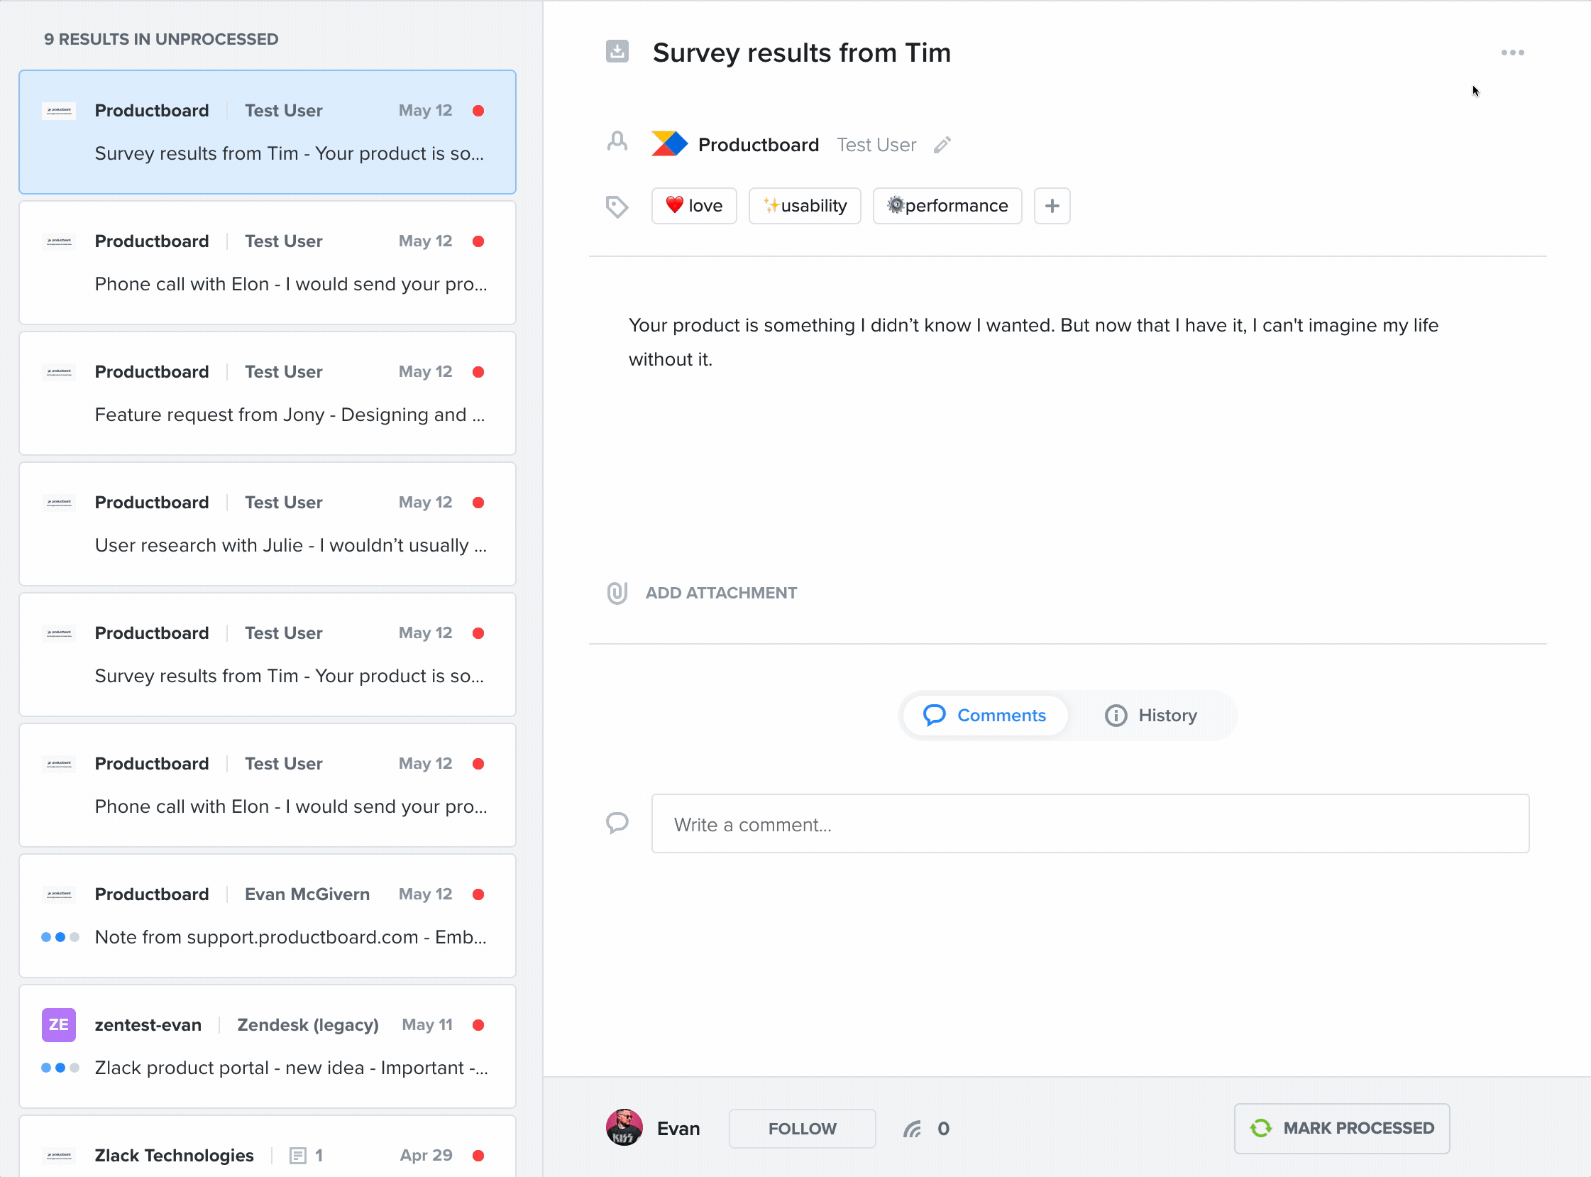1591x1177 pixels.
Task: Switch to the History tab
Action: coord(1150,715)
